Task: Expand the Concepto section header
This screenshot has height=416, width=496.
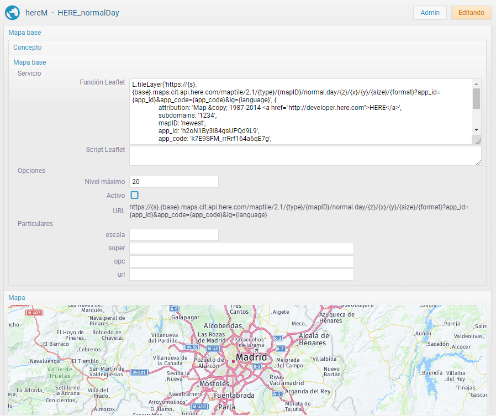Action: (x=28, y=48)
